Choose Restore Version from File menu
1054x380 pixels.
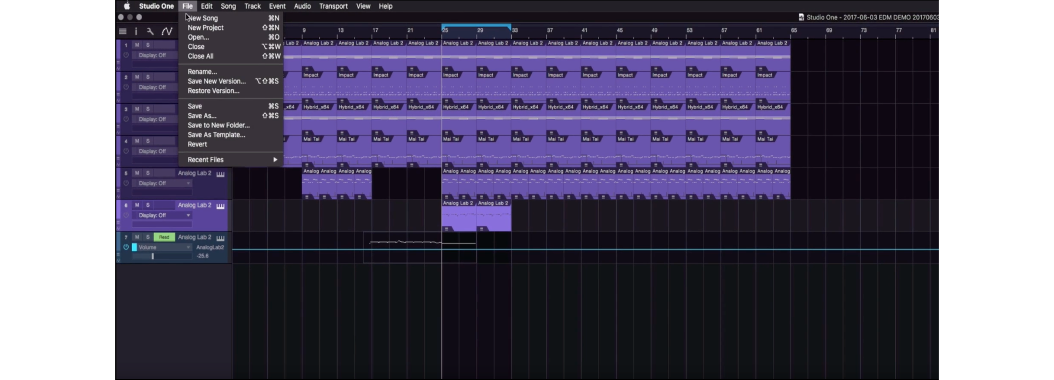click(x=231, y=91)
